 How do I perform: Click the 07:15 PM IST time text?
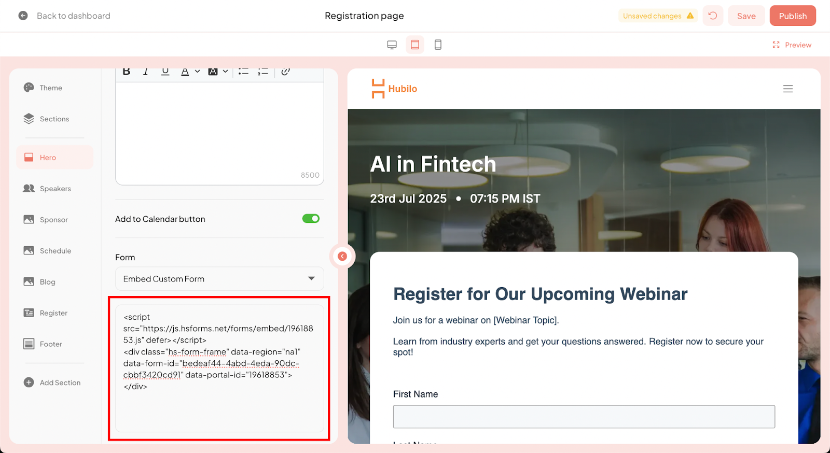pos(505,199)
